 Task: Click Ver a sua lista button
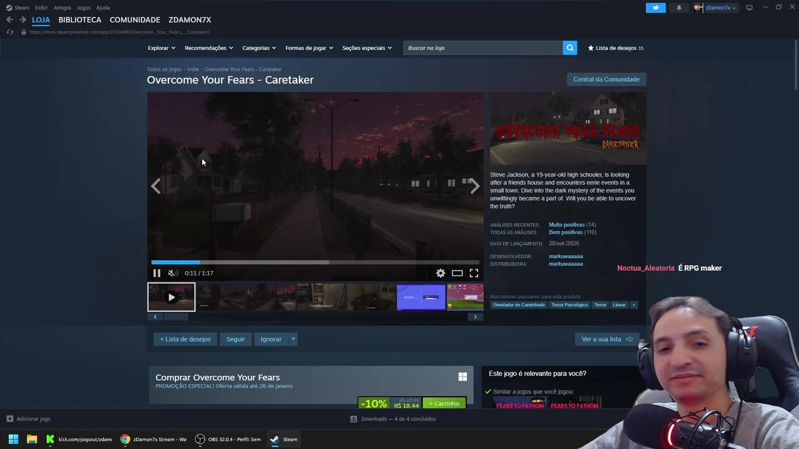tap(607, 339)
